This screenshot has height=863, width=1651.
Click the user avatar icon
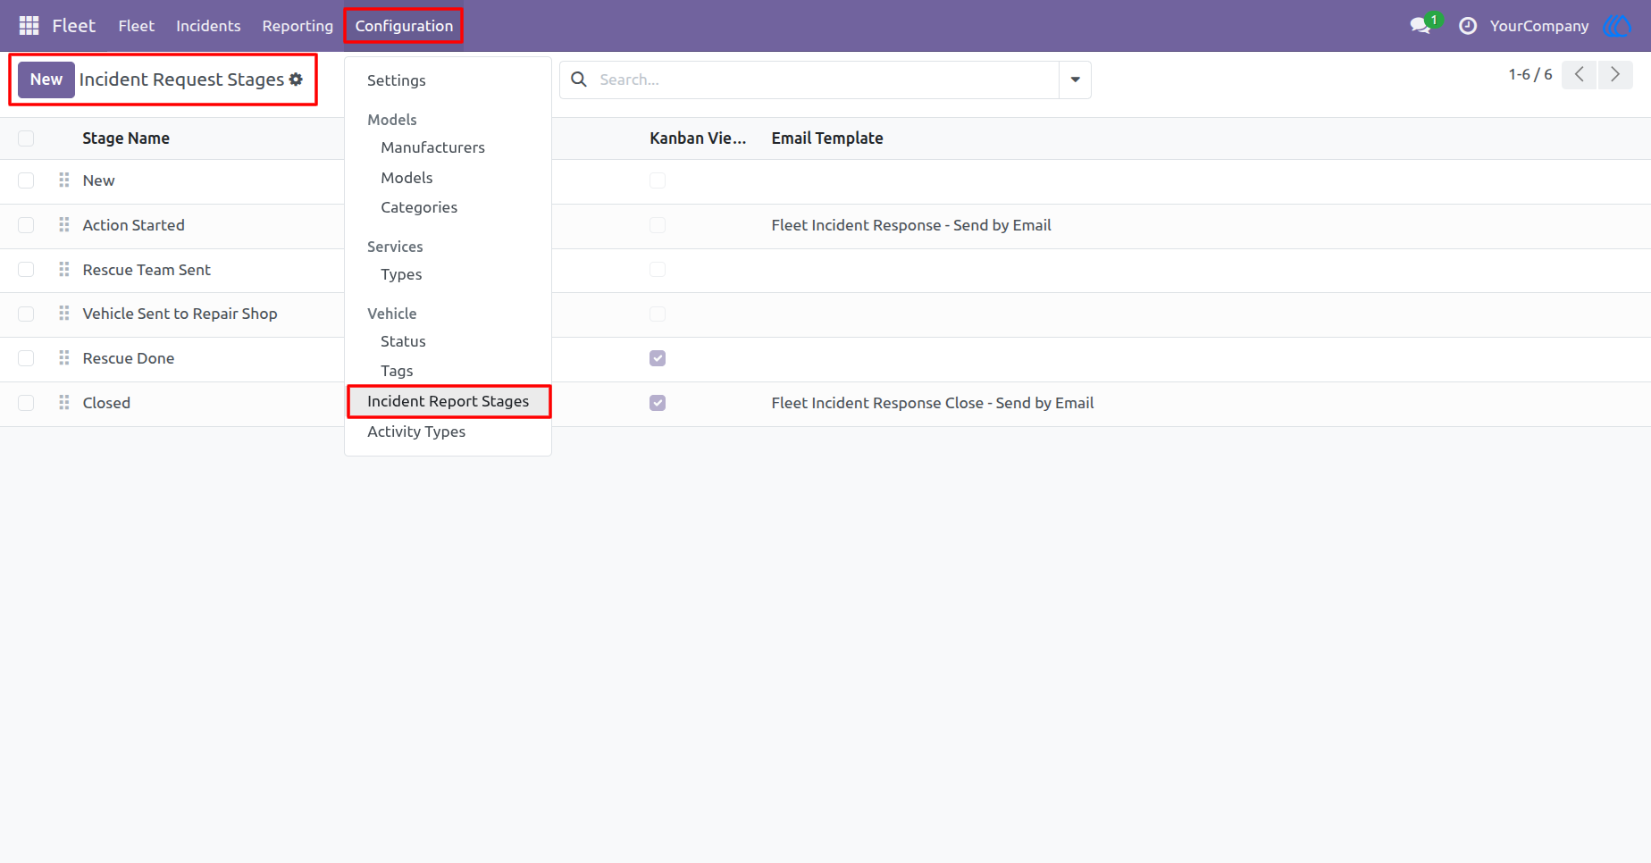coord(1617,26)
